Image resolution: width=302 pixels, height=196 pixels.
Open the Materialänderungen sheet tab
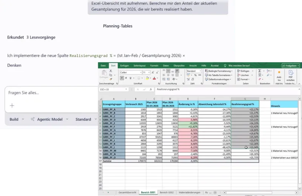coord(190,192)
